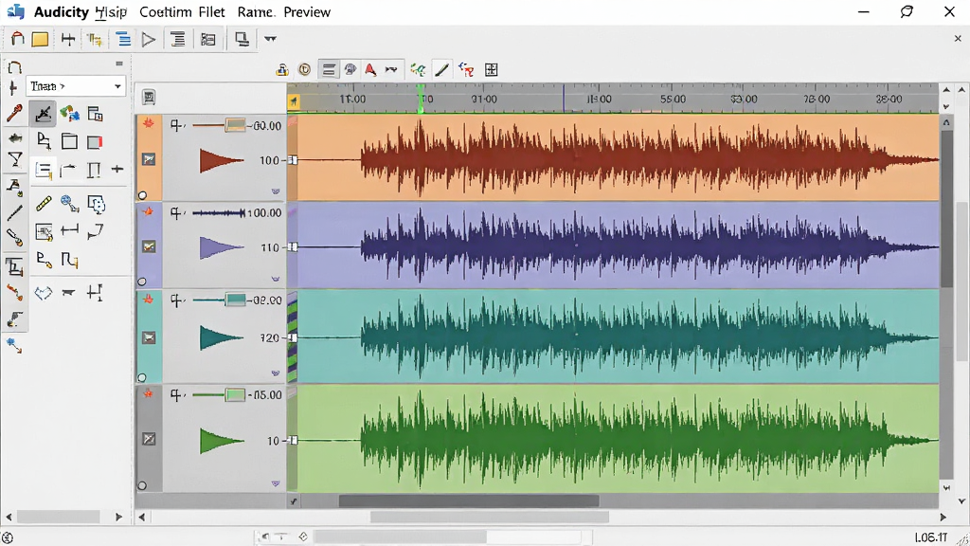970x546 pixels.
Task: Select the pencil draw tool above ruler
Action: 441,70
